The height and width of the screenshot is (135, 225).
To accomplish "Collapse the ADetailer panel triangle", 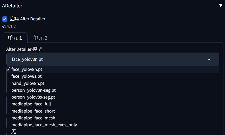I will (x=221, y=6).
